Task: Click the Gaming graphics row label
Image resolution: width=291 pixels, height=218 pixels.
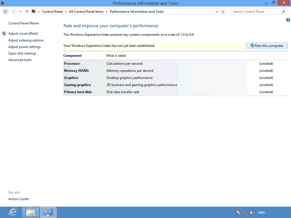Action: (x=77, y=85)
